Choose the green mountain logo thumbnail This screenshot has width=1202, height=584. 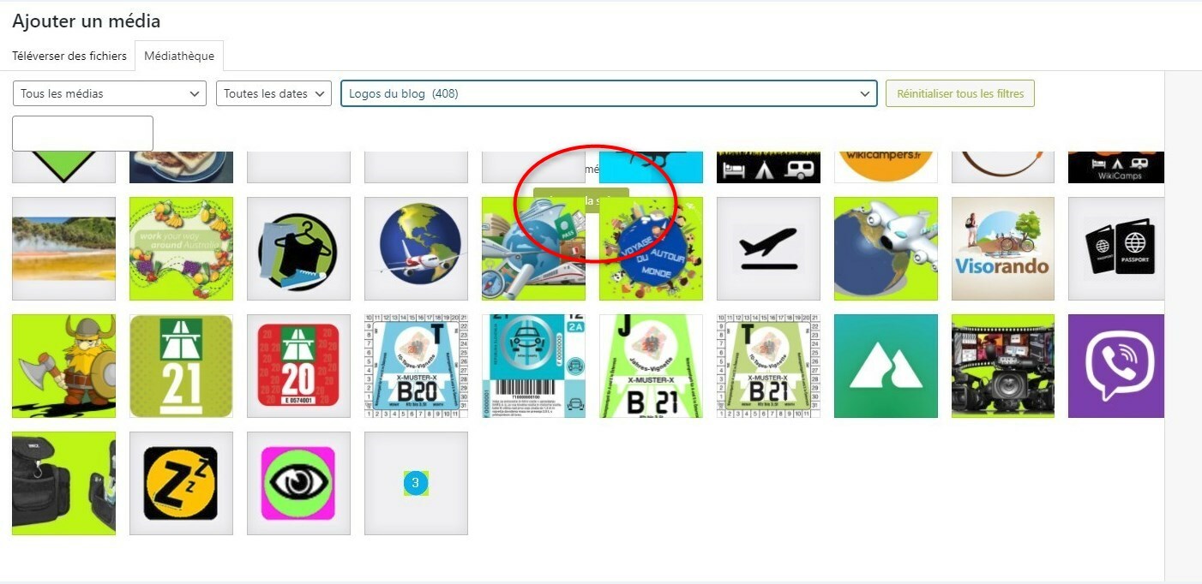click(886, 366)
